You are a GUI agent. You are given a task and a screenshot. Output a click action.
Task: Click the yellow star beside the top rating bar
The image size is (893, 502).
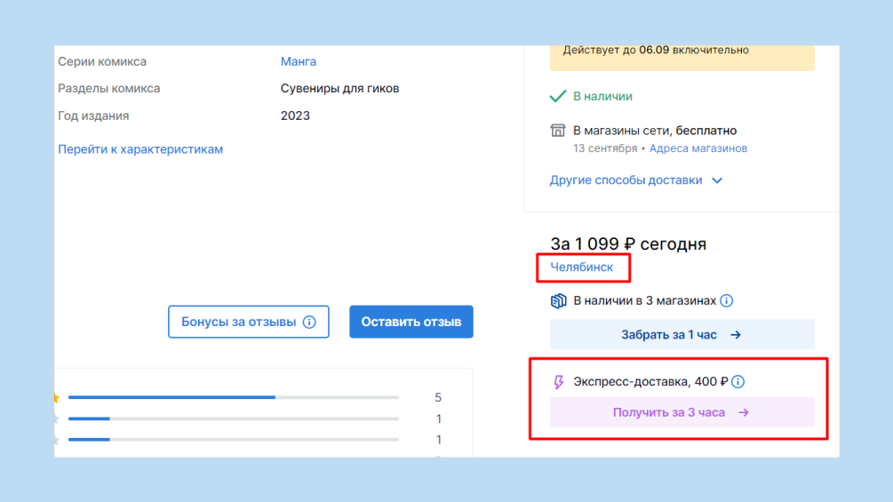(56, 398)
